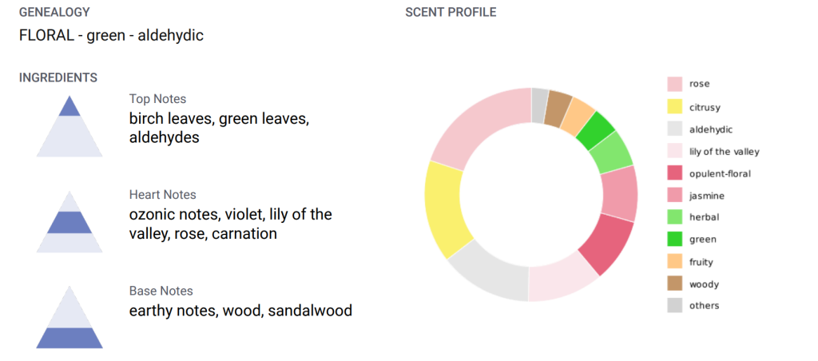Click the Top Notes pyramid icon

(x=69, y=126)
